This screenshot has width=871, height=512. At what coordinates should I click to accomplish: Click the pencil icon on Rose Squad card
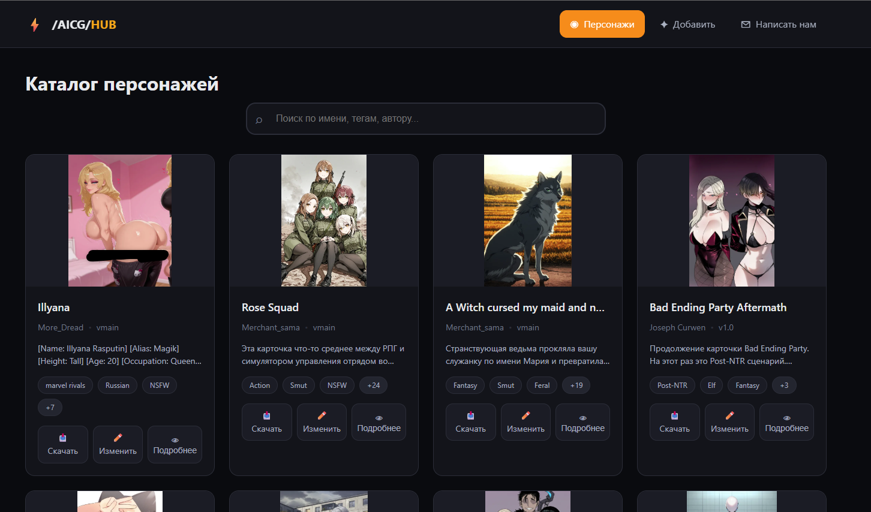[322, 415]
